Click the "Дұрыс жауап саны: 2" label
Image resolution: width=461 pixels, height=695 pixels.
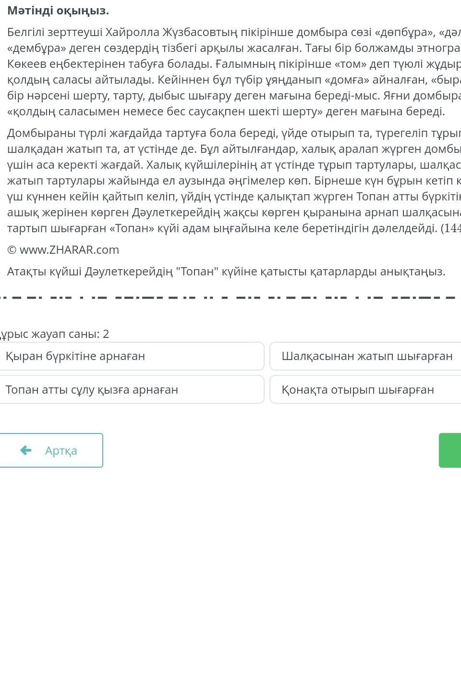tap(54, 334)
